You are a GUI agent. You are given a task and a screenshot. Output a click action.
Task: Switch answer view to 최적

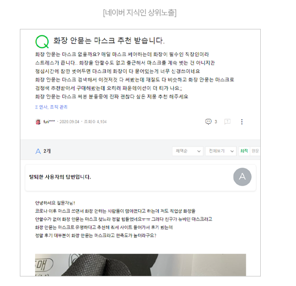coord(244,151)
